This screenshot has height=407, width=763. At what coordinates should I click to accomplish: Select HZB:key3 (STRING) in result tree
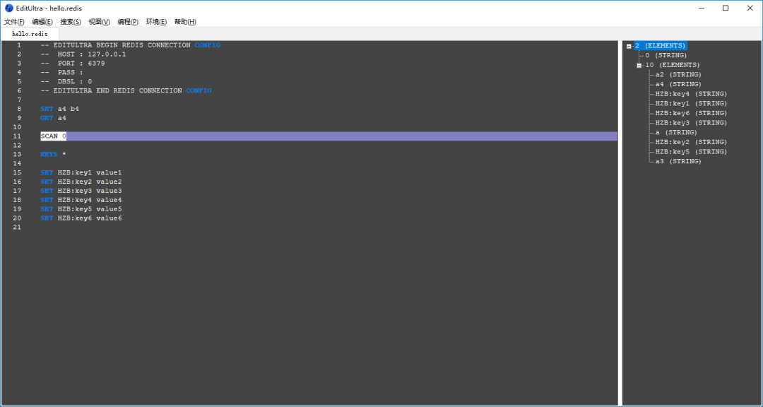point(691,123)
